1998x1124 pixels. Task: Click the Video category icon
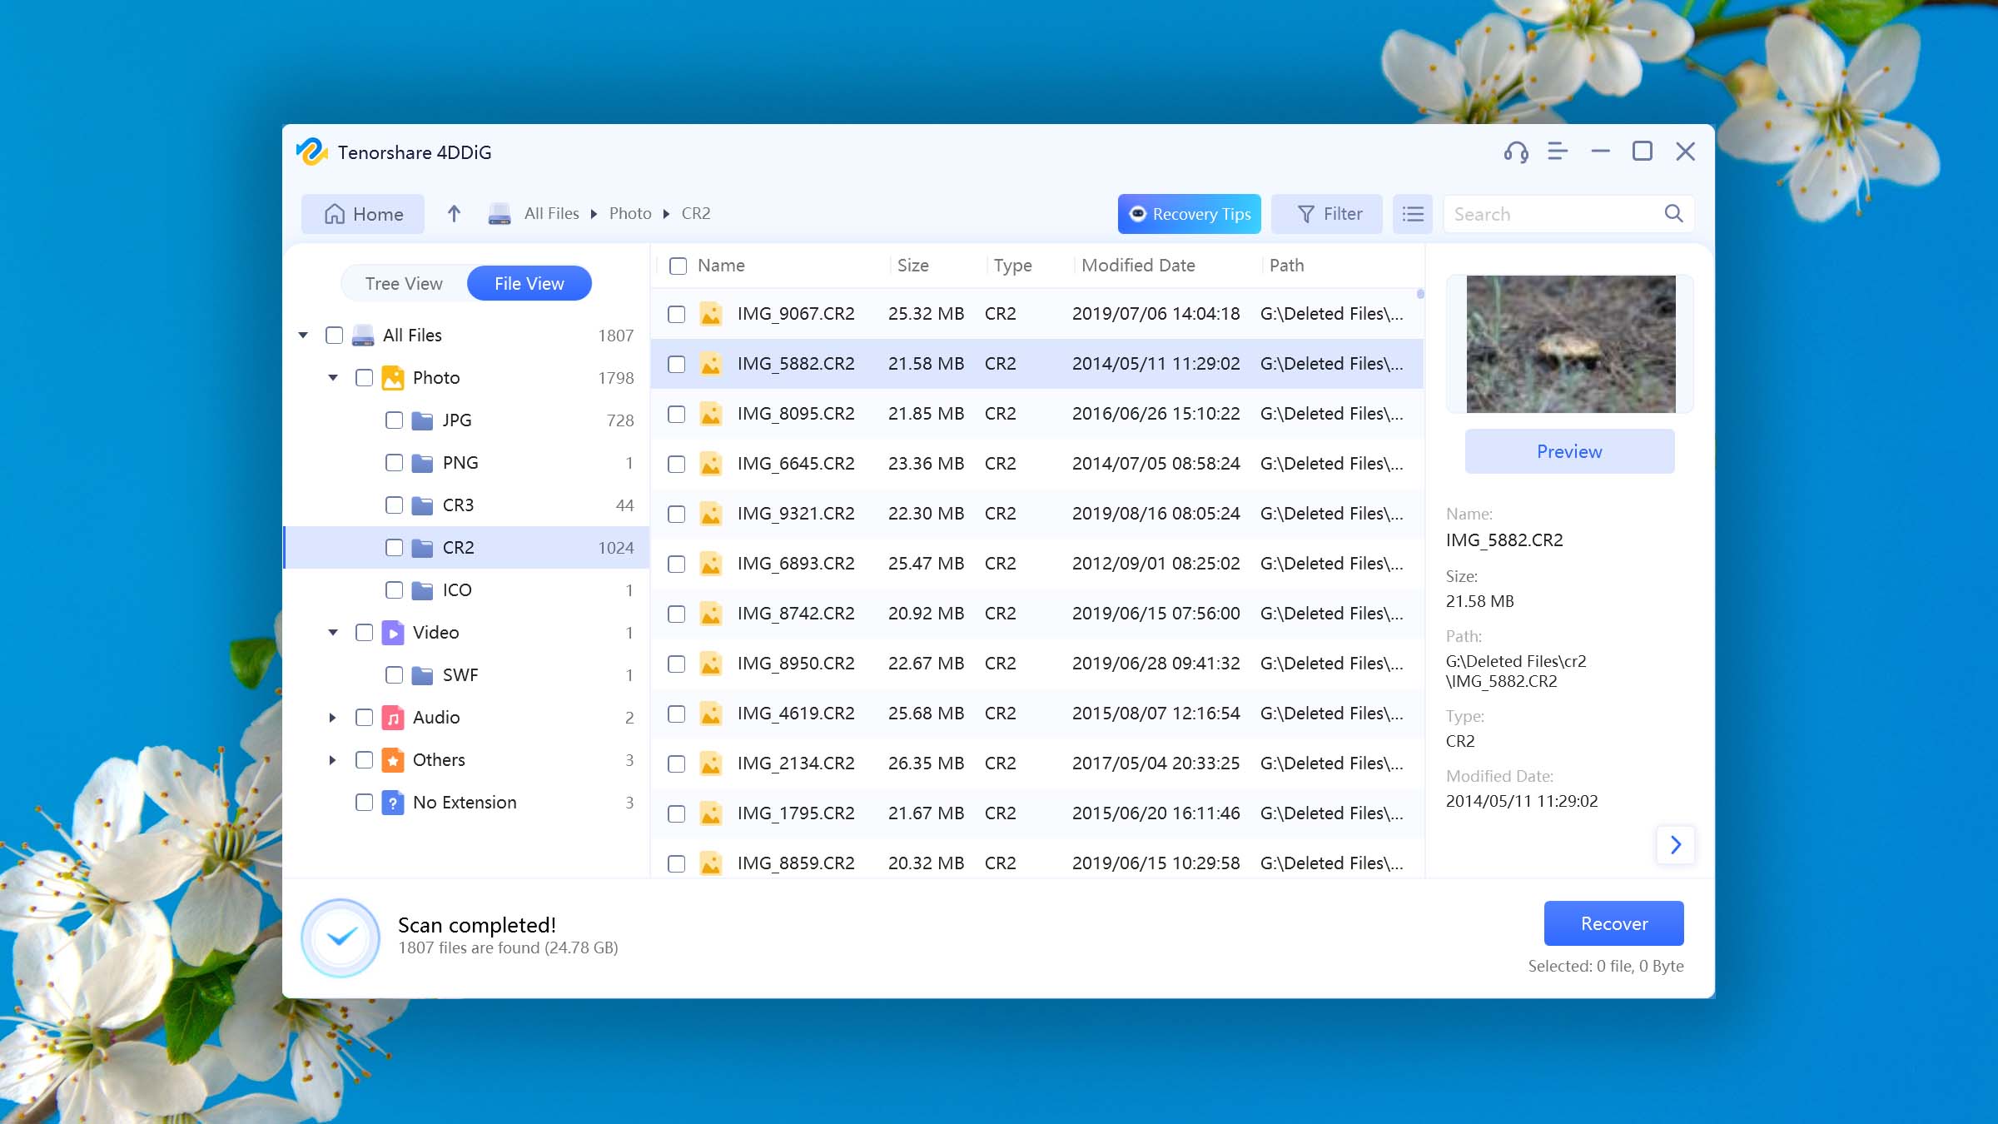pos(393,633)
